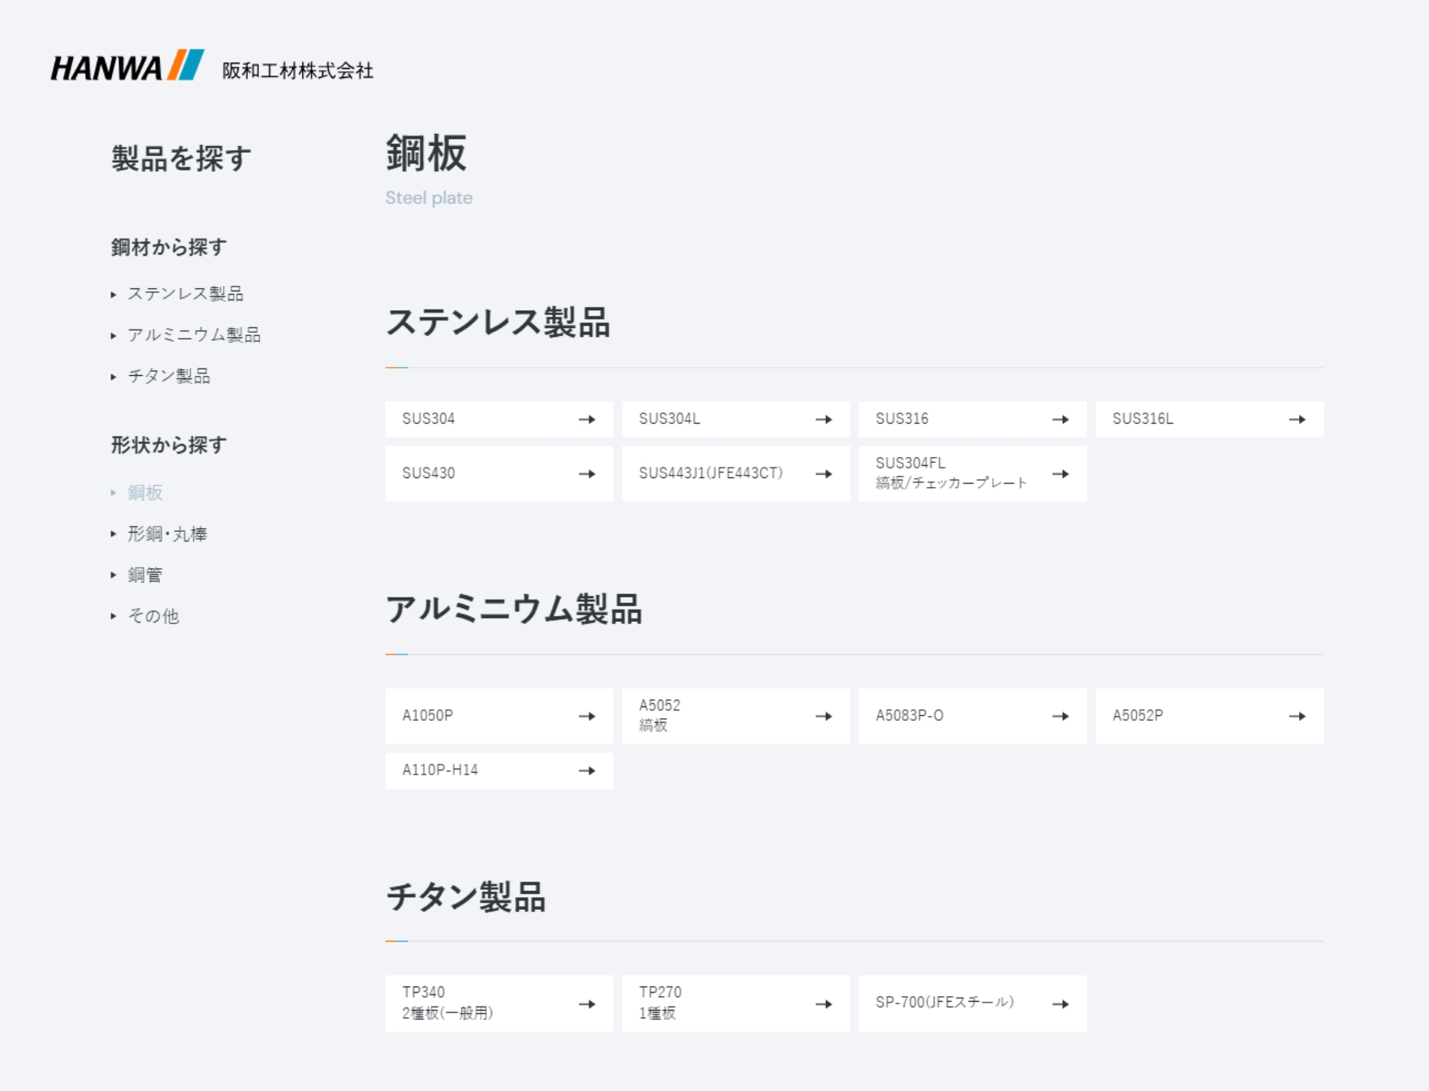Open the A5083P-O product card
This screenshot has height=1091, width=1429.
click(x=973, y=716)
